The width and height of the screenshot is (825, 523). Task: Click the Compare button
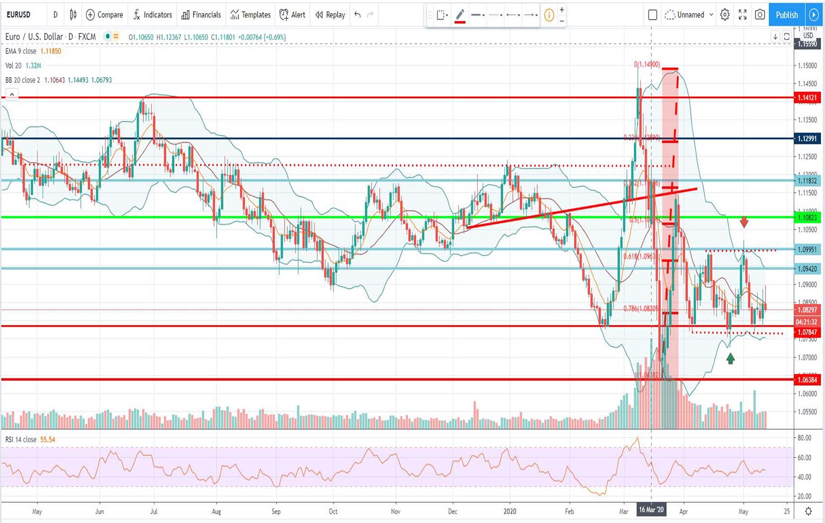pos(105,15)
